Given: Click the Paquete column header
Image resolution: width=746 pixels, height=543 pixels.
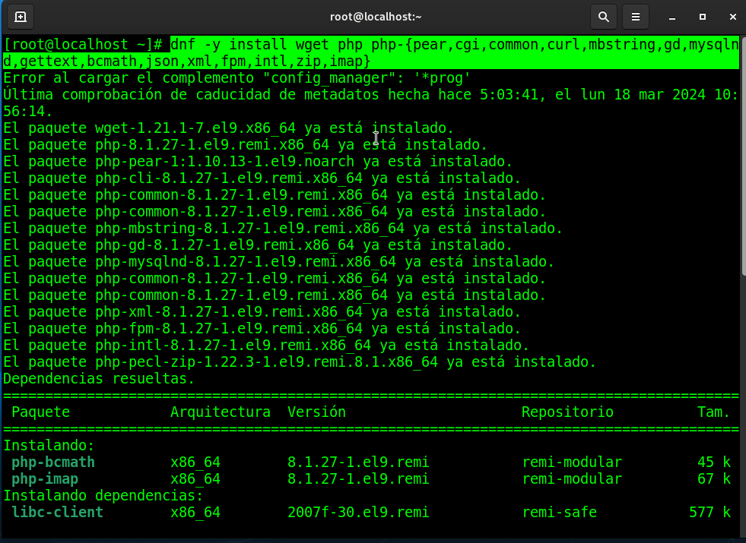Looking at the screenshot, I should (40, 412).
